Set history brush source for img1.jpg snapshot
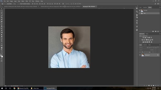Screen dimensions: 161x90 pyautogui.click(x=140, y=10)
